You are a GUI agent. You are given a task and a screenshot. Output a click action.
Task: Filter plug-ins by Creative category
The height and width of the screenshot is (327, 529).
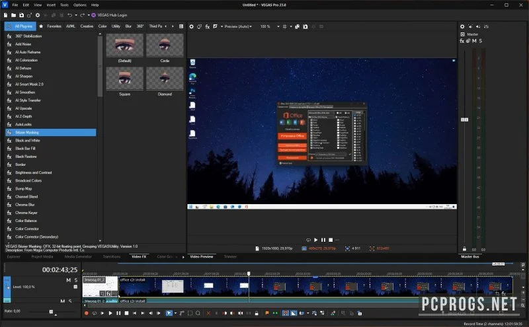87,26
